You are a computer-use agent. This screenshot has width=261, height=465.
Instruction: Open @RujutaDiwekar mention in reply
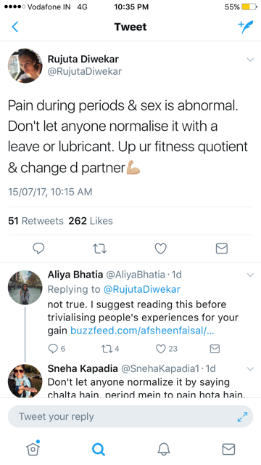pos(141,289)
